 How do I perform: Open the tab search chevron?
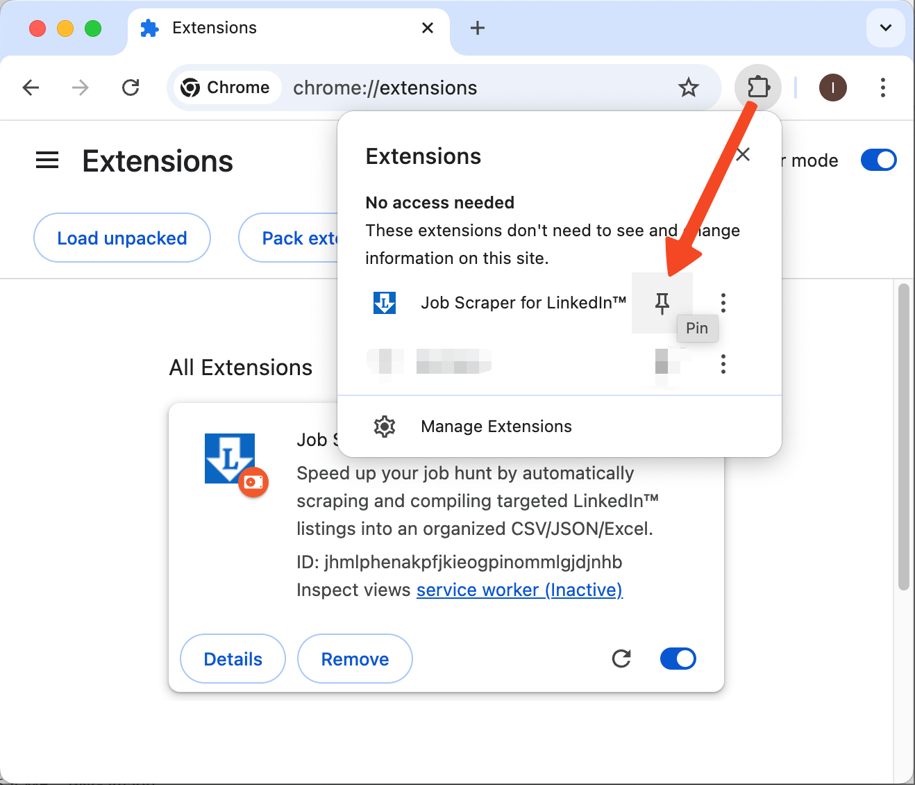[885, 28]
